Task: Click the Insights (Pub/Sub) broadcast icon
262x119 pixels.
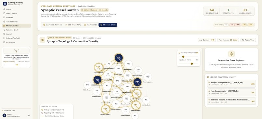Action: (4, 38)
